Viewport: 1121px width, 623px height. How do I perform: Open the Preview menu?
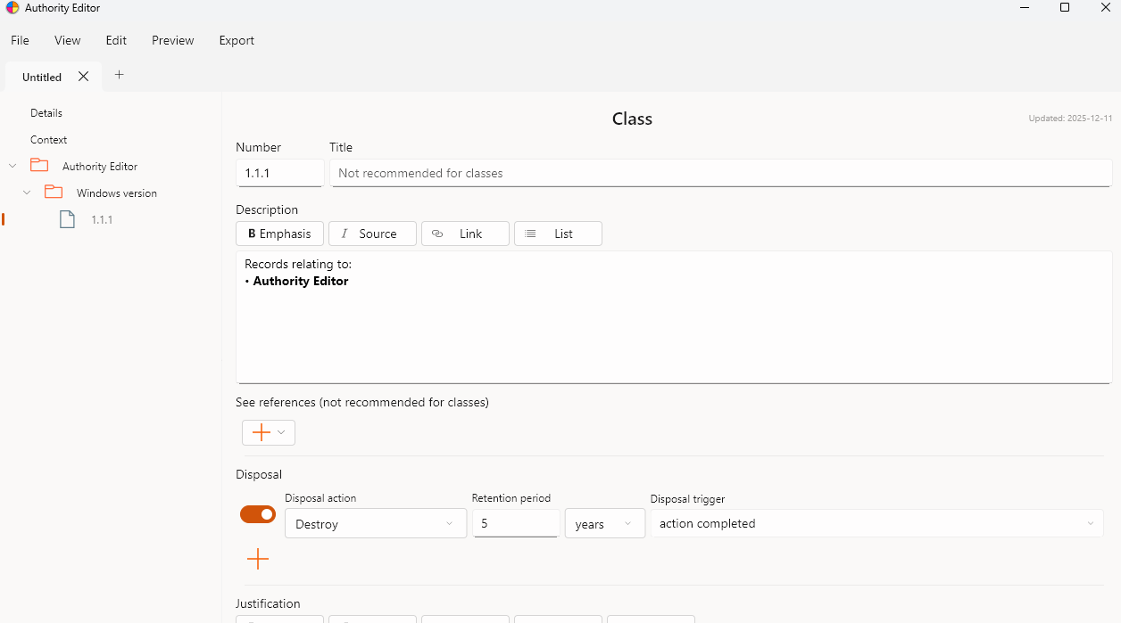pos(172,40)
